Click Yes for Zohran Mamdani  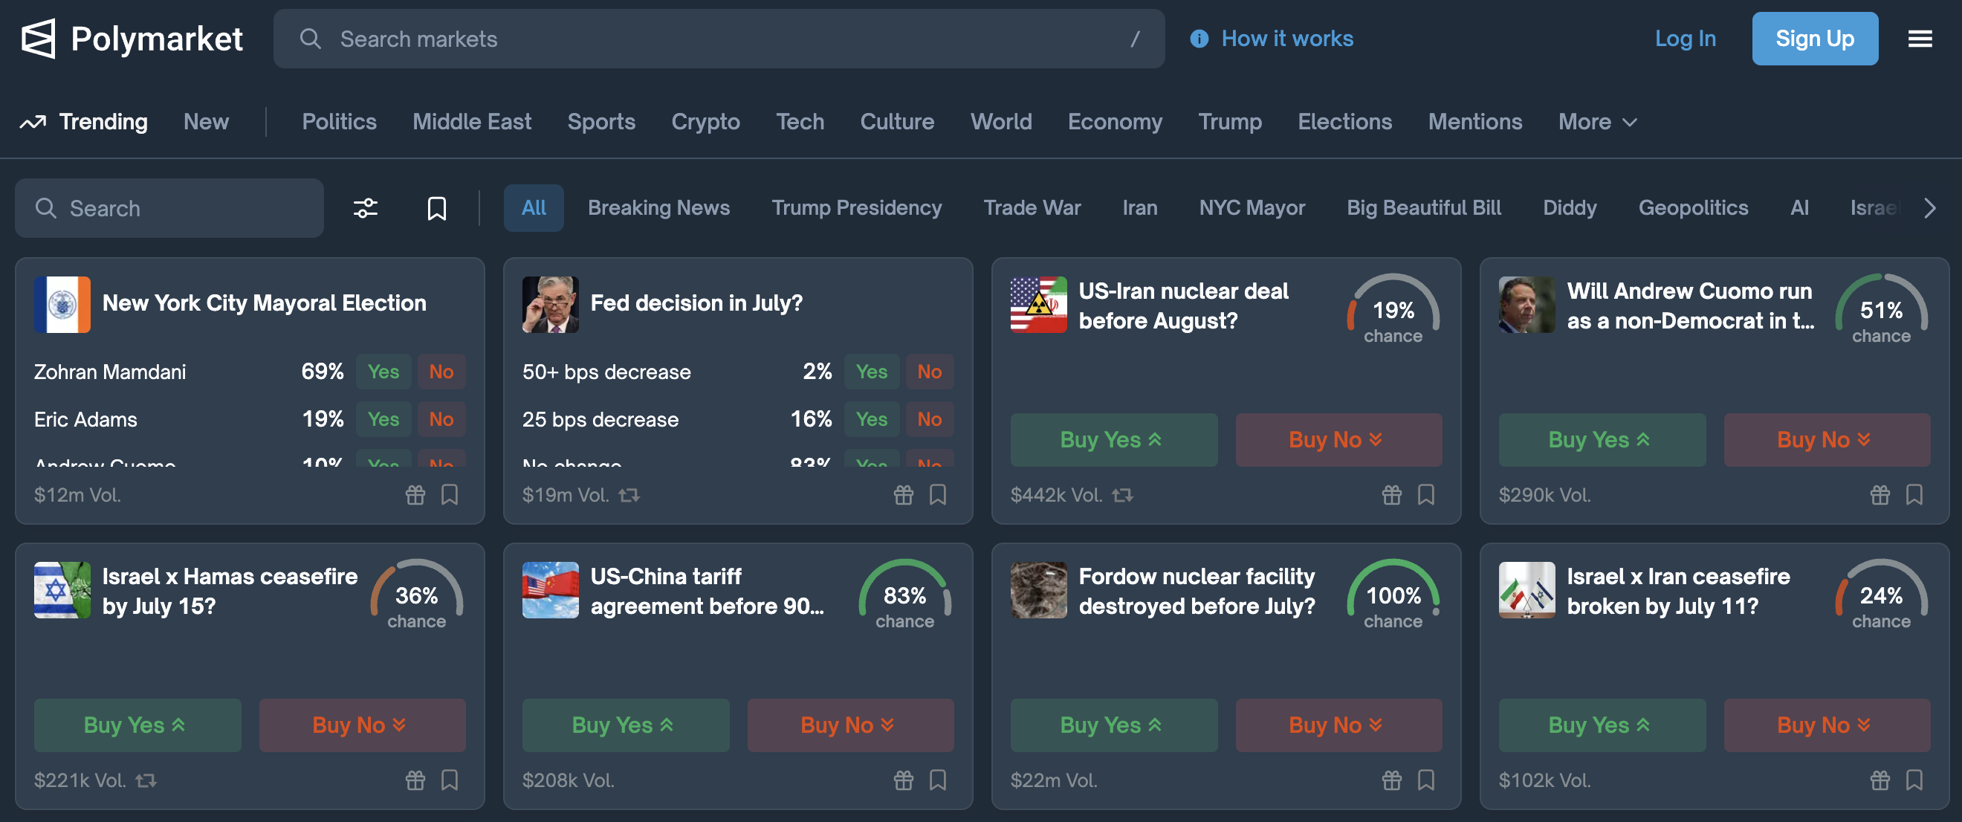tap(383, 372)
